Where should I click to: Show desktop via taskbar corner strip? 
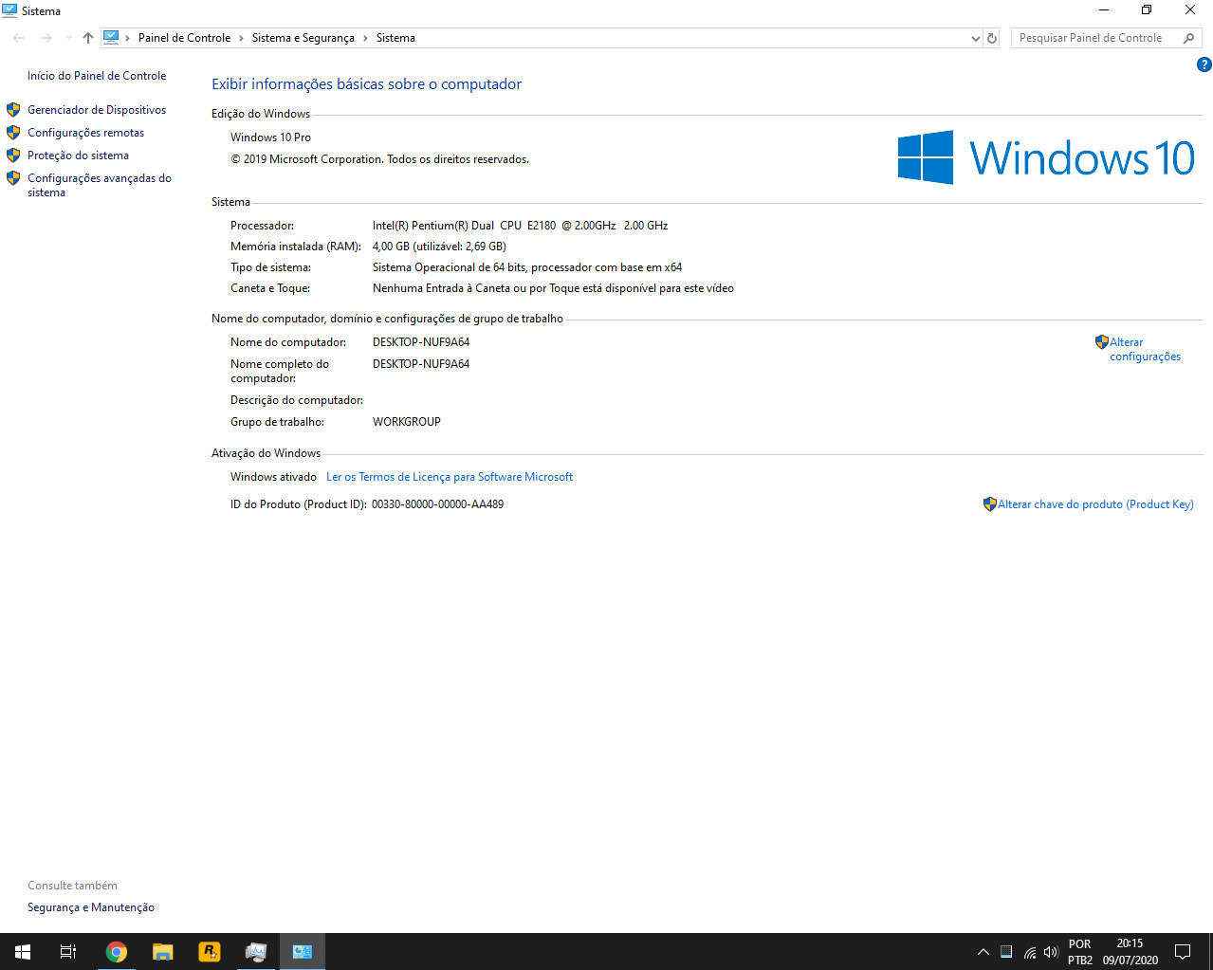click(x=1210, y=951)
